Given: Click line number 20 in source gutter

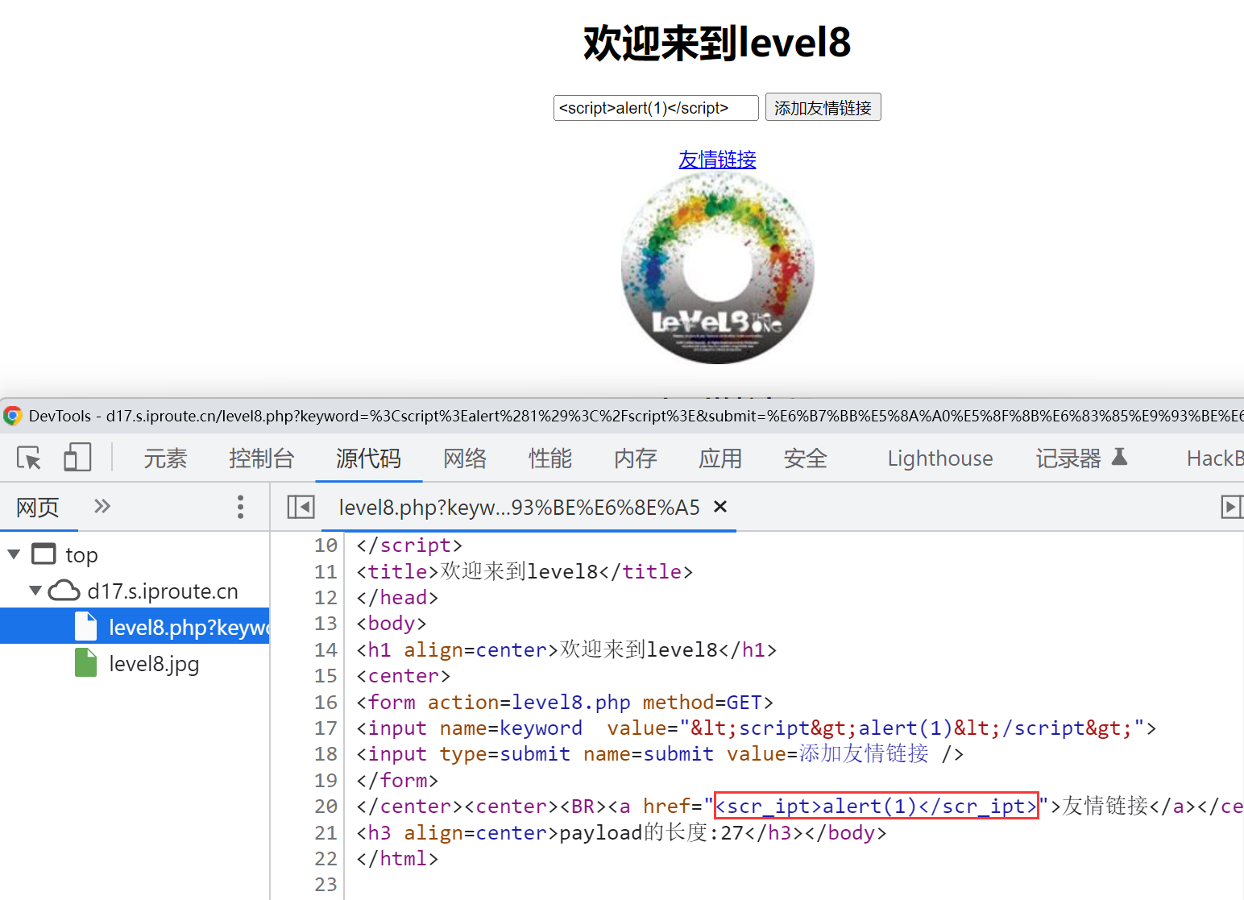Looking at the screenshot, I should tap(326, 807).
